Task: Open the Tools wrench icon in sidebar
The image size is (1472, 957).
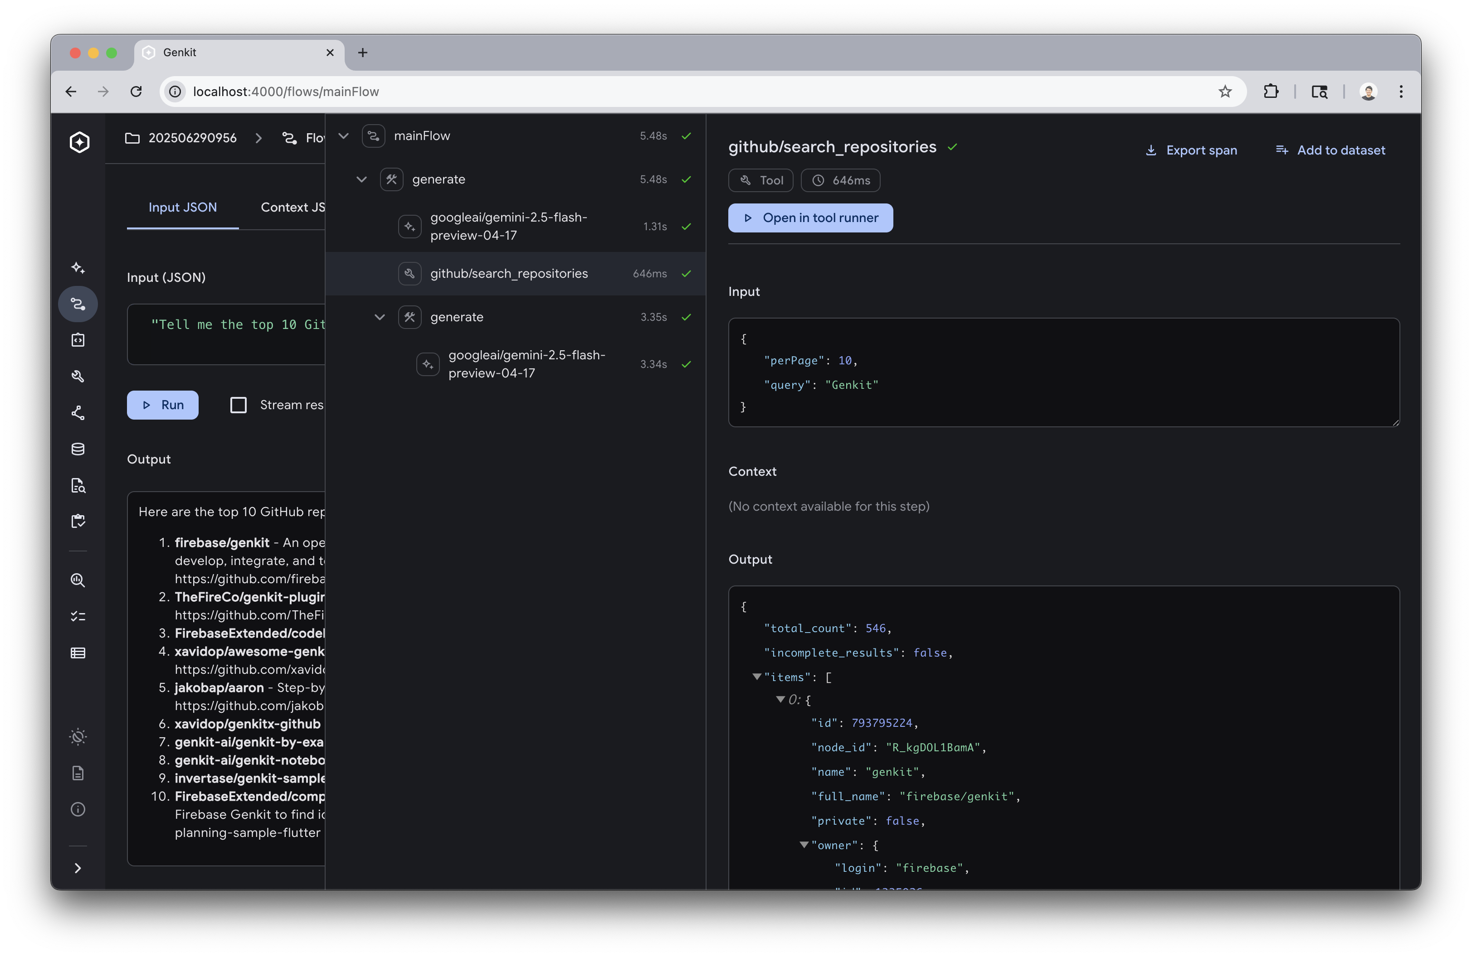Action: (78, 376)
